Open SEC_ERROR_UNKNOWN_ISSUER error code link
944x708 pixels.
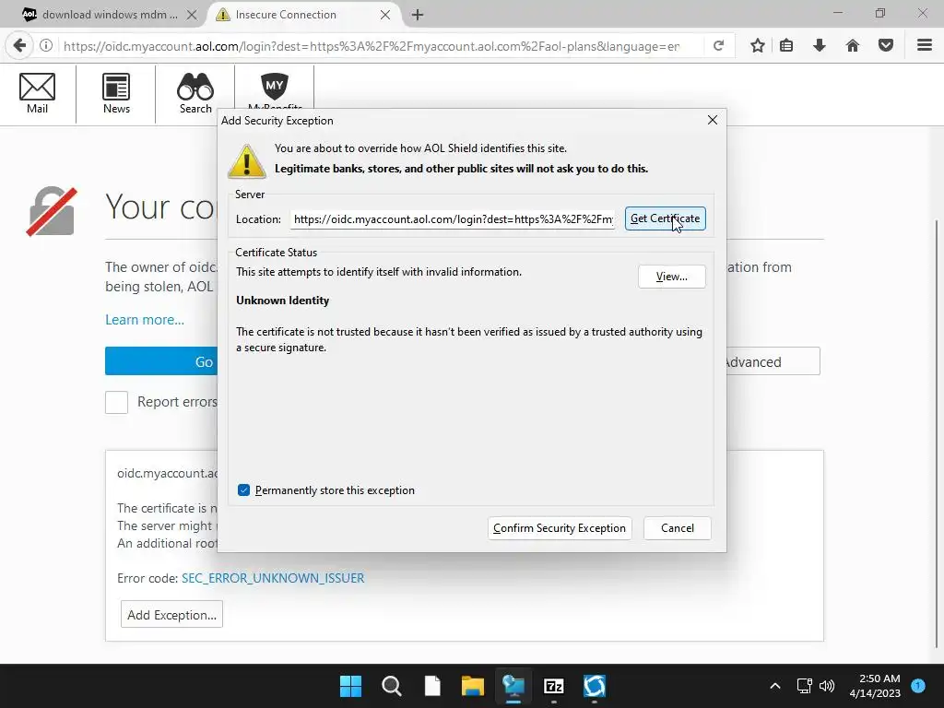click(273, 578)
